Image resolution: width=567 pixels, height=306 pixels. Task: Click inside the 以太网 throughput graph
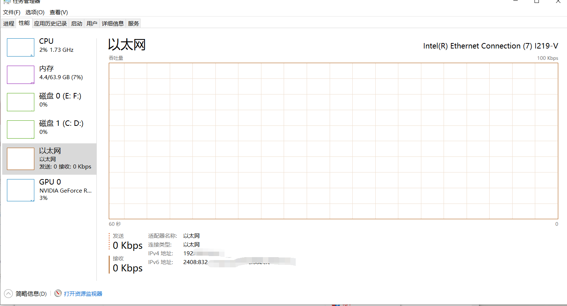tap(333, 141)
